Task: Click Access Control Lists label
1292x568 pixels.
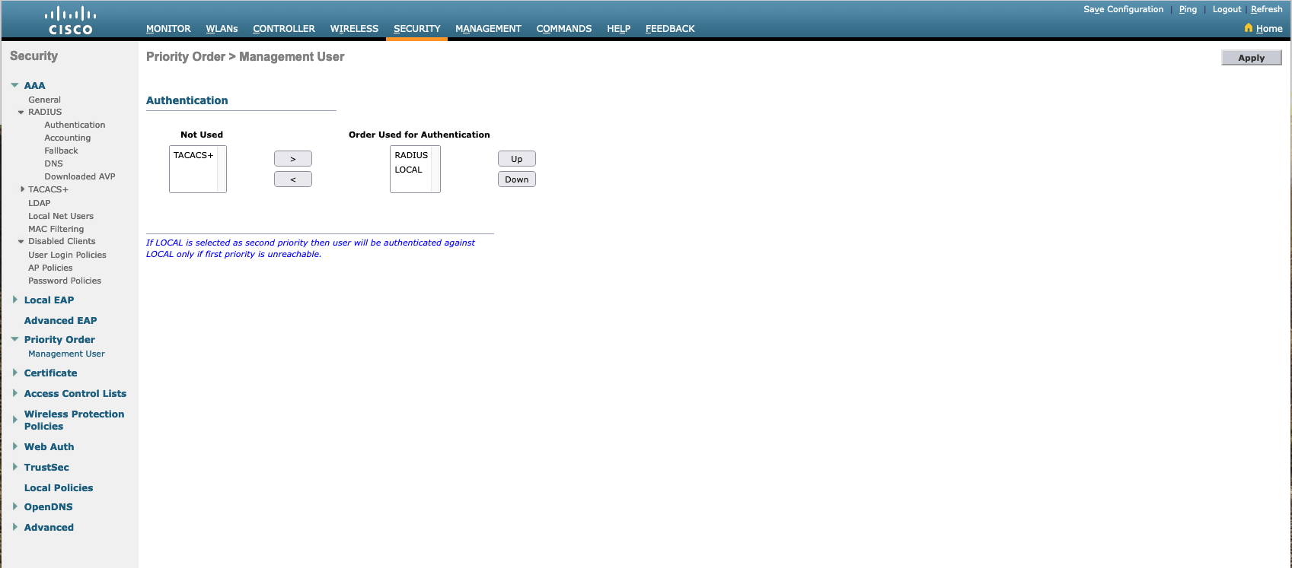Action: click(x=75, y=393)
